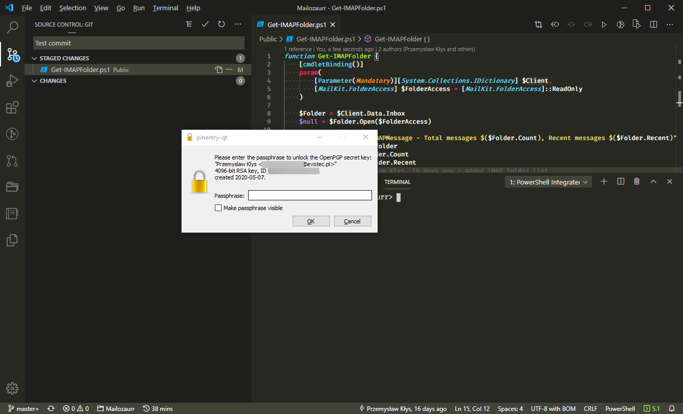683x414 pixels.
Task: Switch Source Control to tree view icon
Action: pyautogui.click(x=189, y=24)
